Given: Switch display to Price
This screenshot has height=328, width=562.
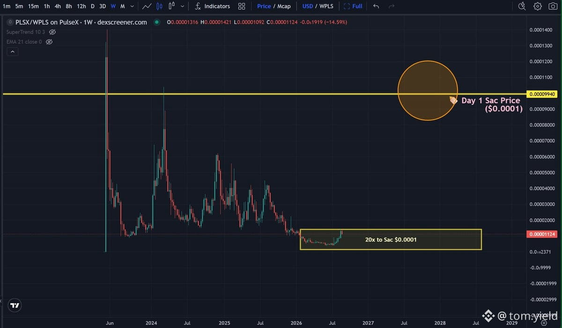Looking at the screenshot, I should coord(264,6).
